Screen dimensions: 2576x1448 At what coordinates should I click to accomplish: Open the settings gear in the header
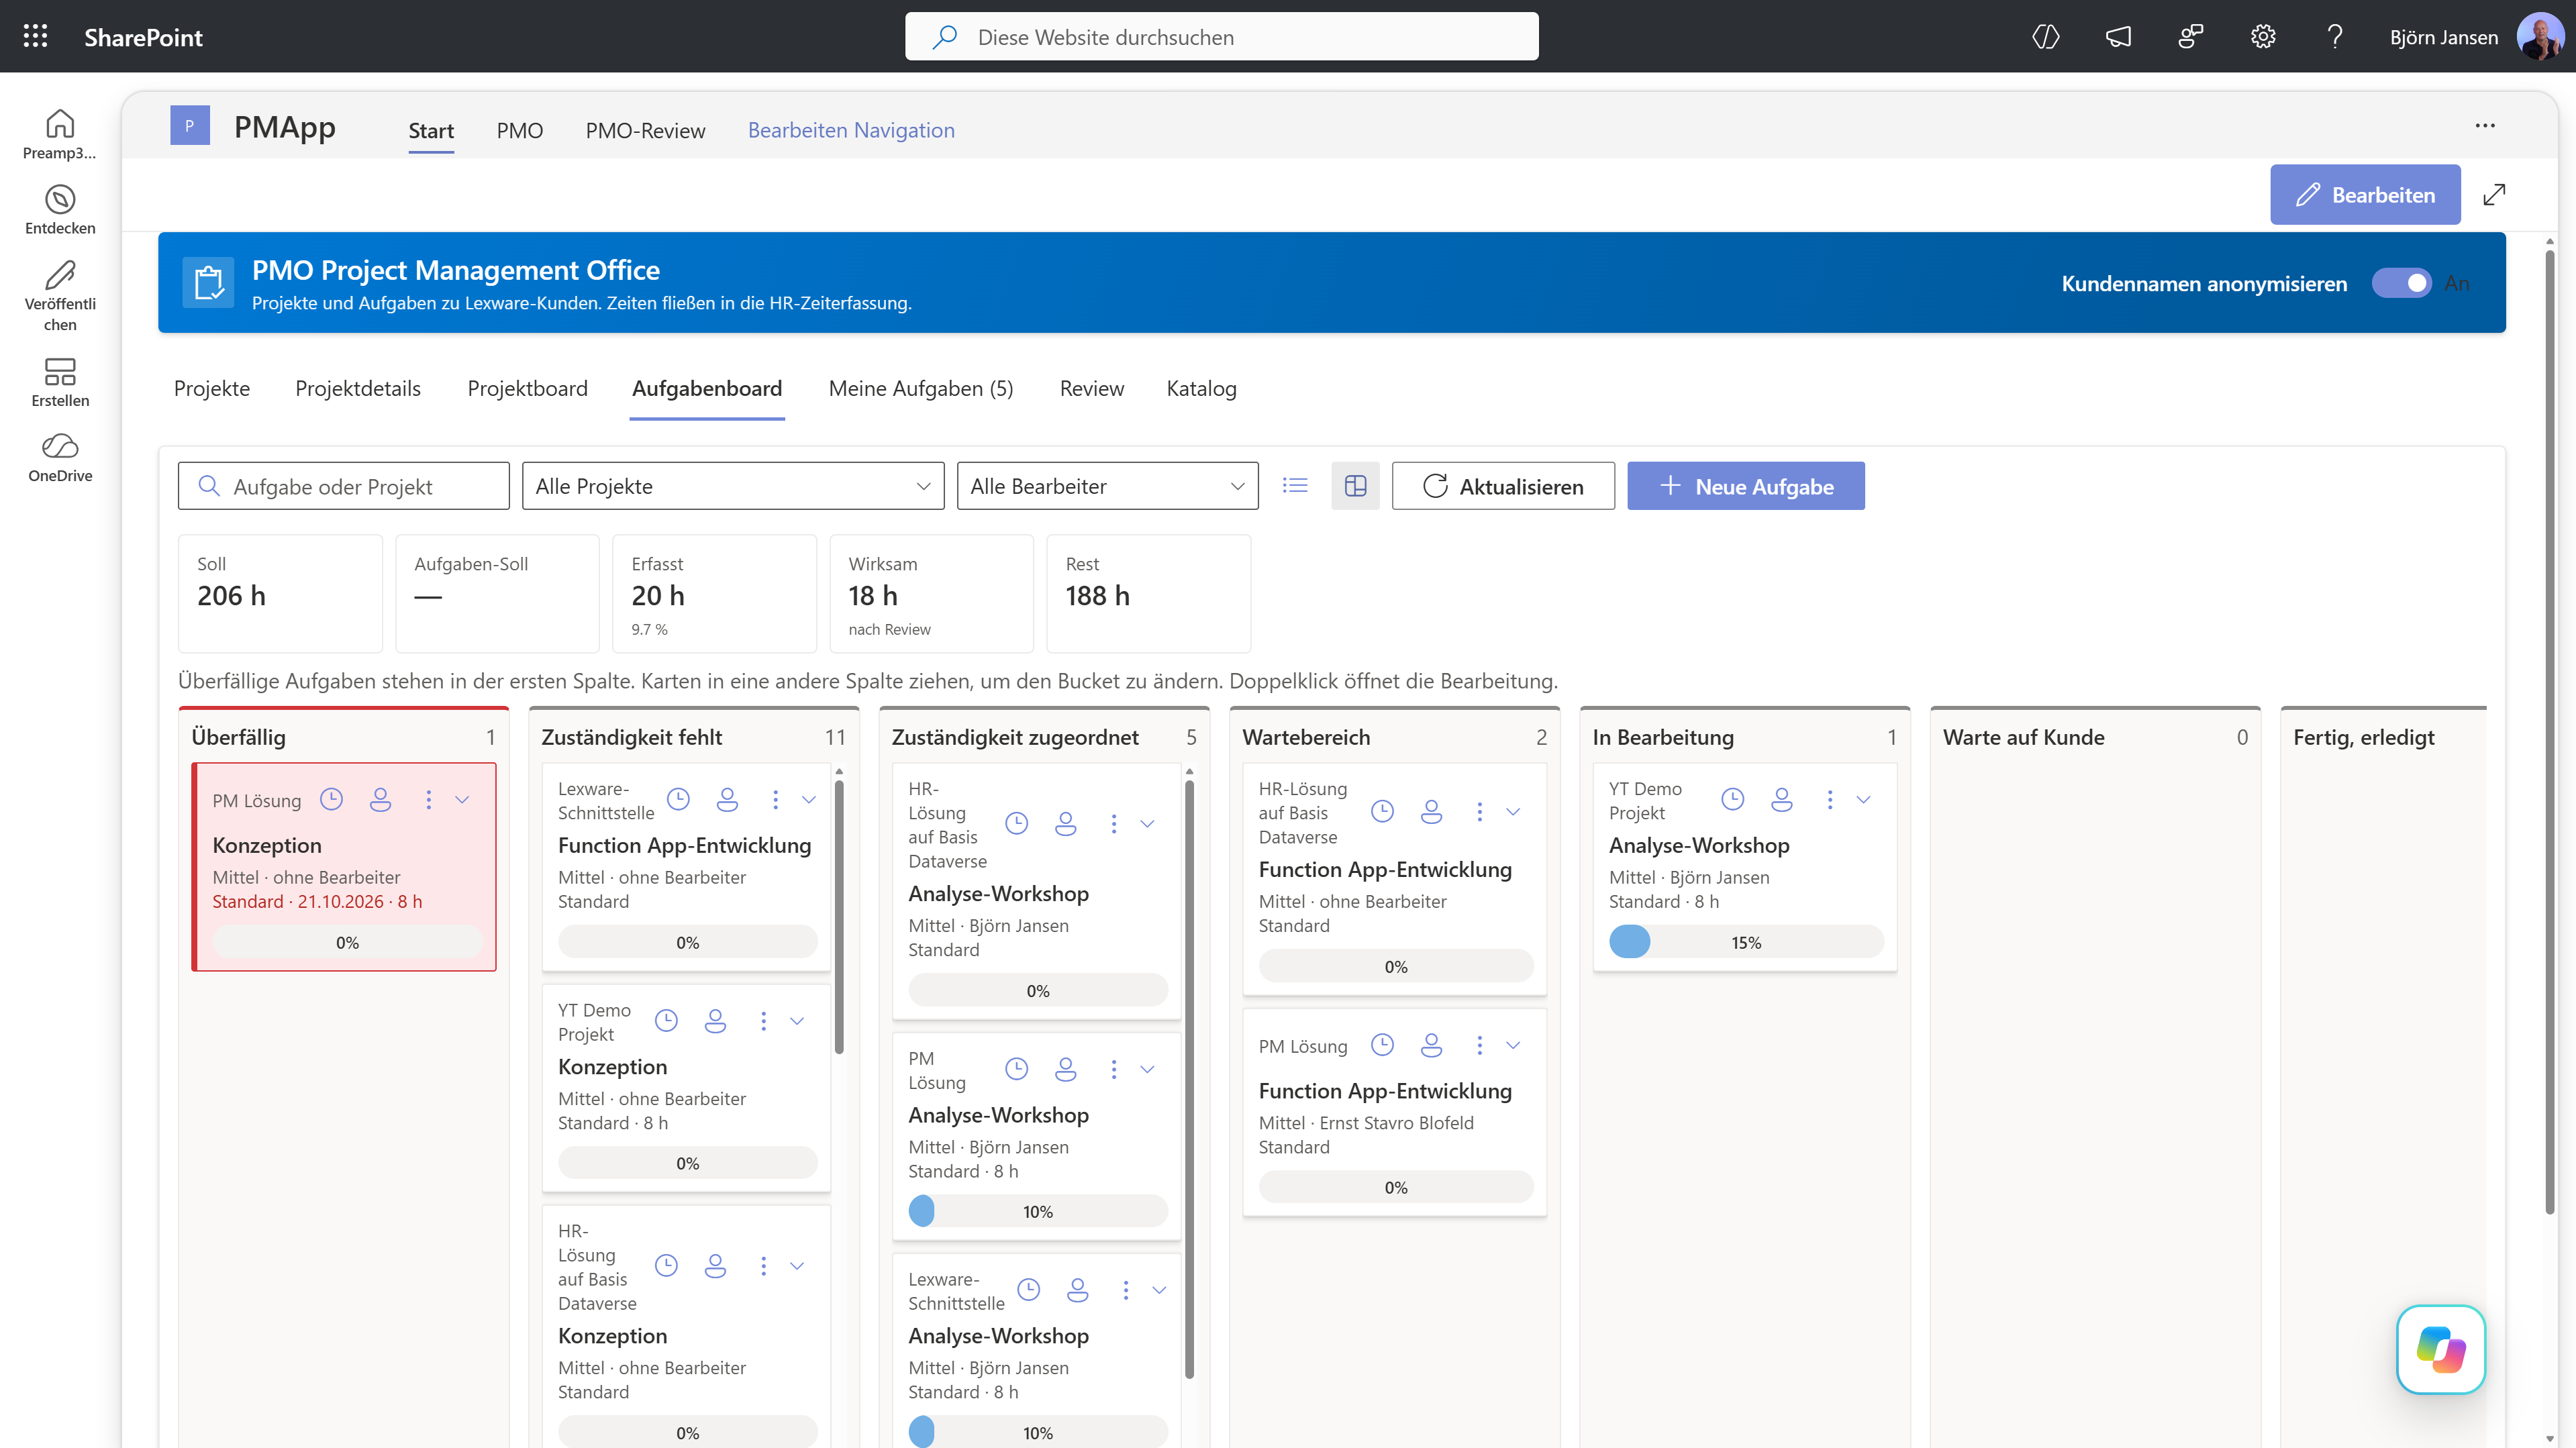click(2263, 37)
